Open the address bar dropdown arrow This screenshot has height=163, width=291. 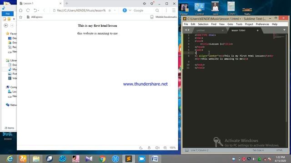[115, 10]
